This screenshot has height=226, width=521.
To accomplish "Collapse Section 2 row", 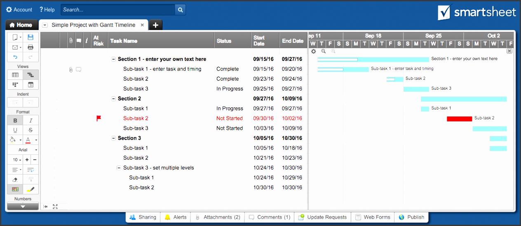I will coord(113,99).
